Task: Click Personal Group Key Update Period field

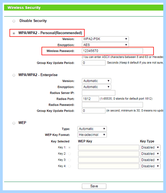Action: point(94,63)
